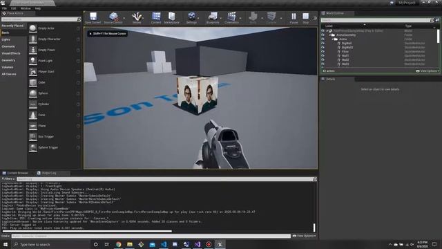Click the console command input field
Image resolution: width=442 pixels, height=249 pixels.
pos(151,236)
